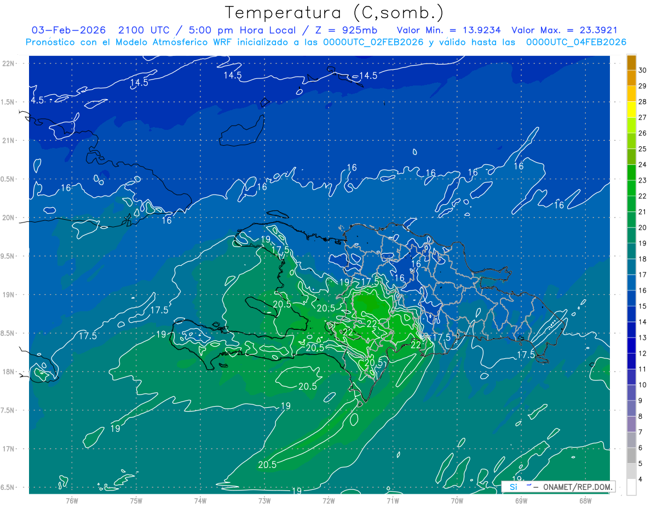Click the '8' value on the color legend
657x508 pixels.
tap(641, 416)
